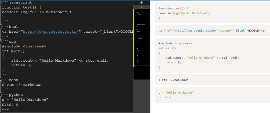Image resolution: width=270 pixels, height=113 pixels.
Task: Click the editor split handle icon
Action: tap(142, 3)
